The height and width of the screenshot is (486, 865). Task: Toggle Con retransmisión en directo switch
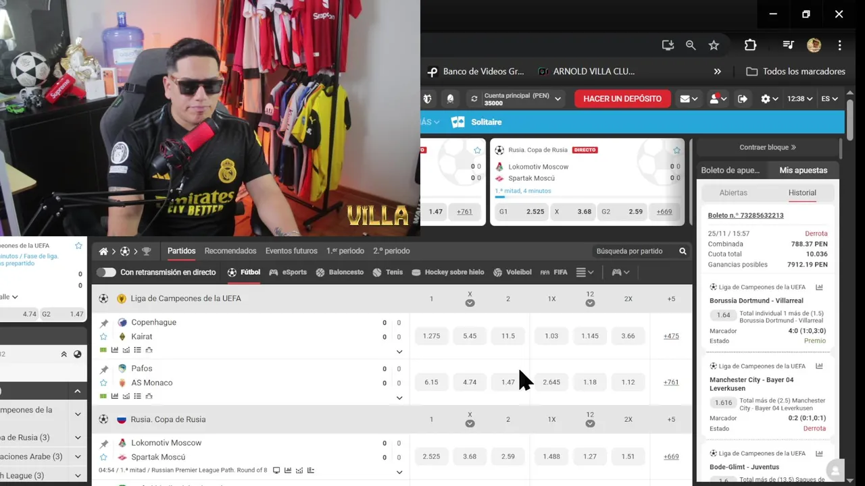[x=106, y=273]
